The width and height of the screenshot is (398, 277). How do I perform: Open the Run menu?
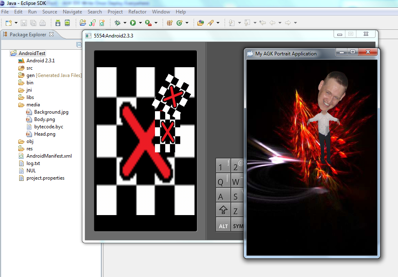coord(32,12)
